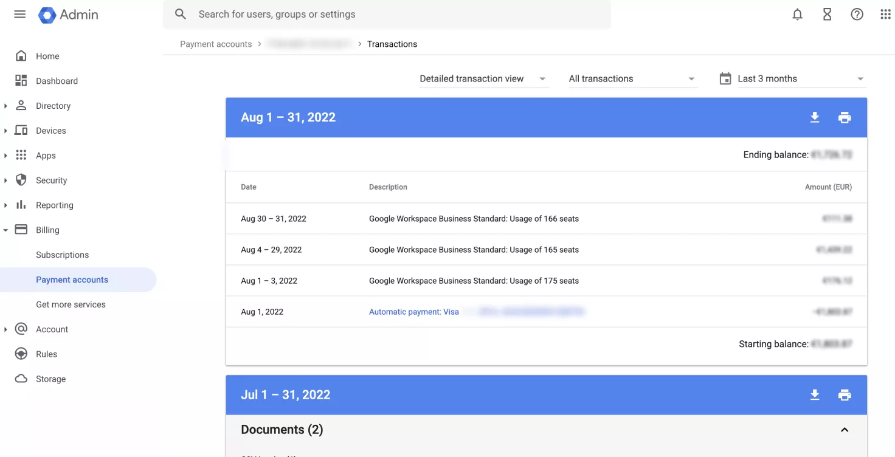The width and height of the screenshot is (895, 457).
Task: Click the search users, groups or settings field
Action: [387, 15]
